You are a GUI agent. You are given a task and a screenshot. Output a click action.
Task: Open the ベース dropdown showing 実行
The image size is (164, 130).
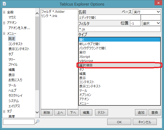coord(146,12)
